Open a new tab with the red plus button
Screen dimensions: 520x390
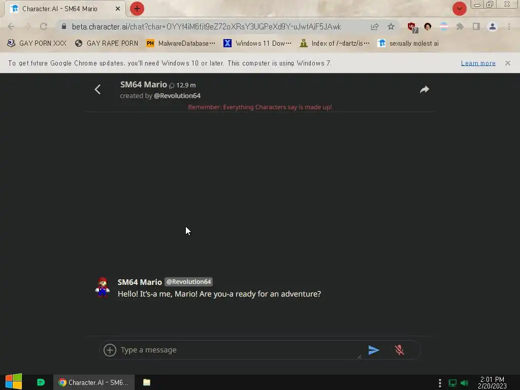137,9
